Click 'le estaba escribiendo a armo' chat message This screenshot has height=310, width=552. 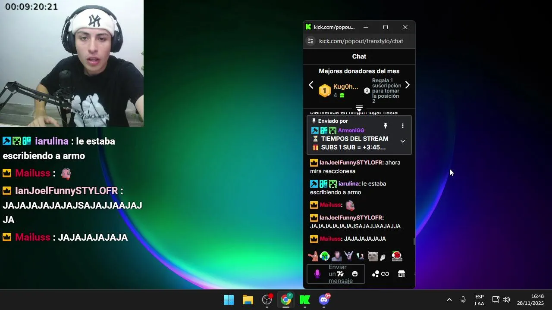point(348,188)
